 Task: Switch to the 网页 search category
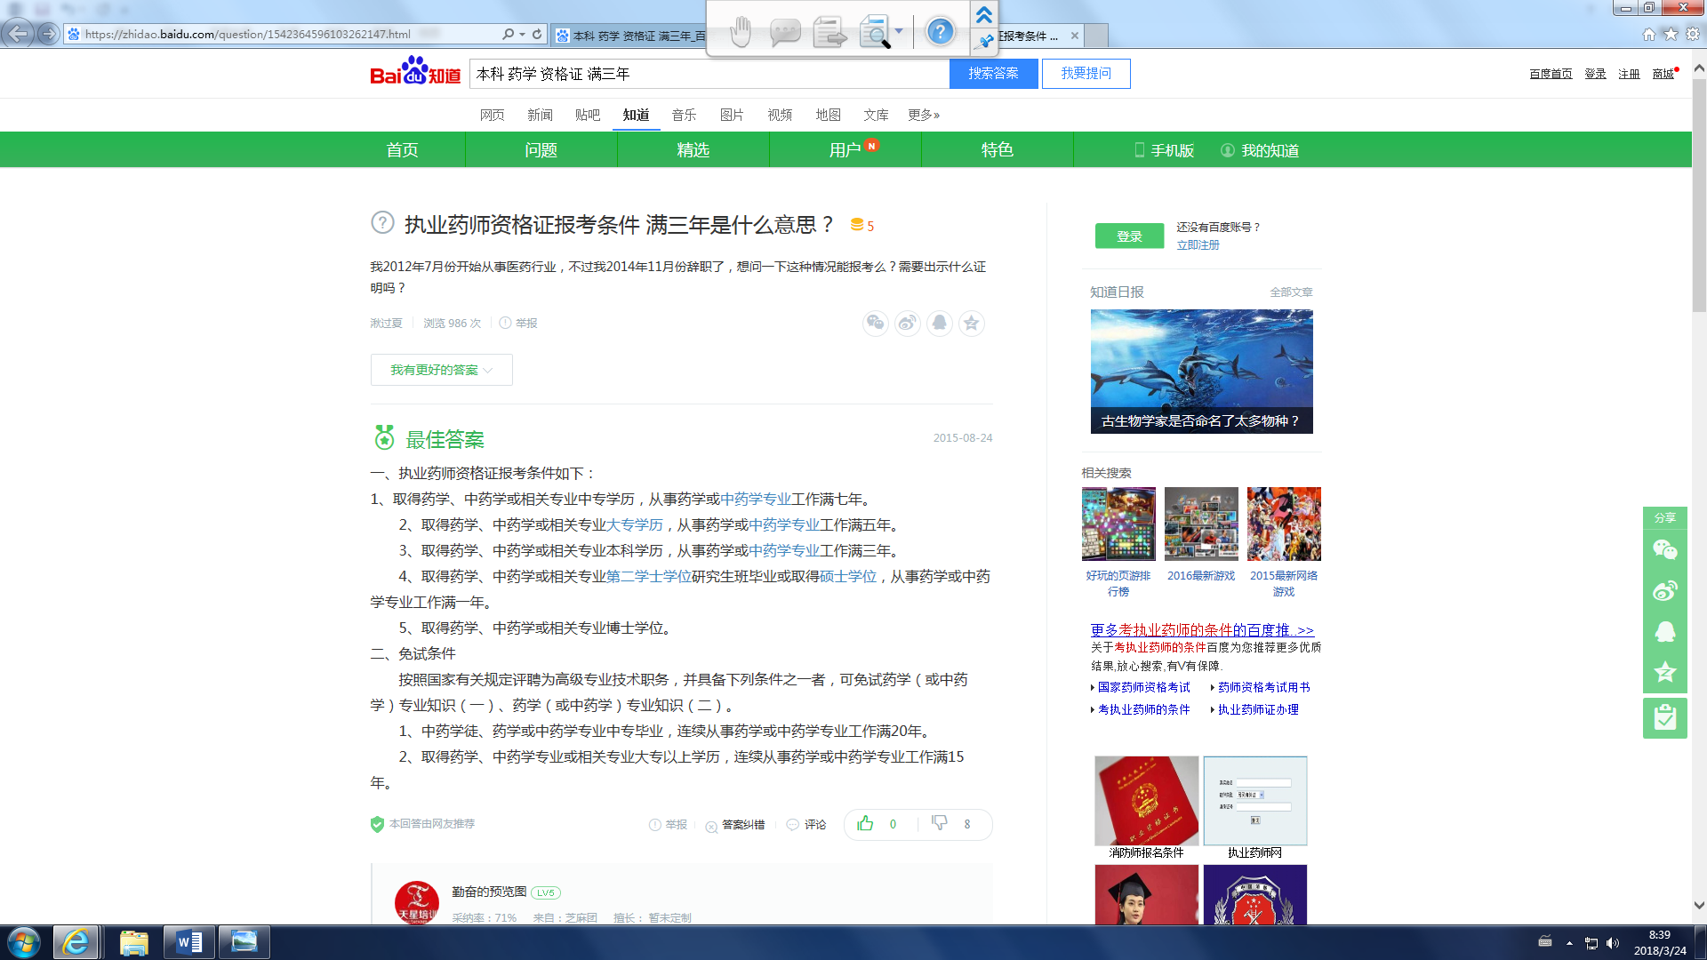pyautogui.click(x=492, y=115)
